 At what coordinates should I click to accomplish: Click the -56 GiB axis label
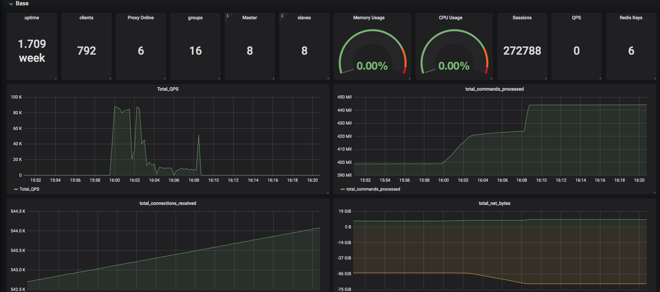tap(344, 274)
